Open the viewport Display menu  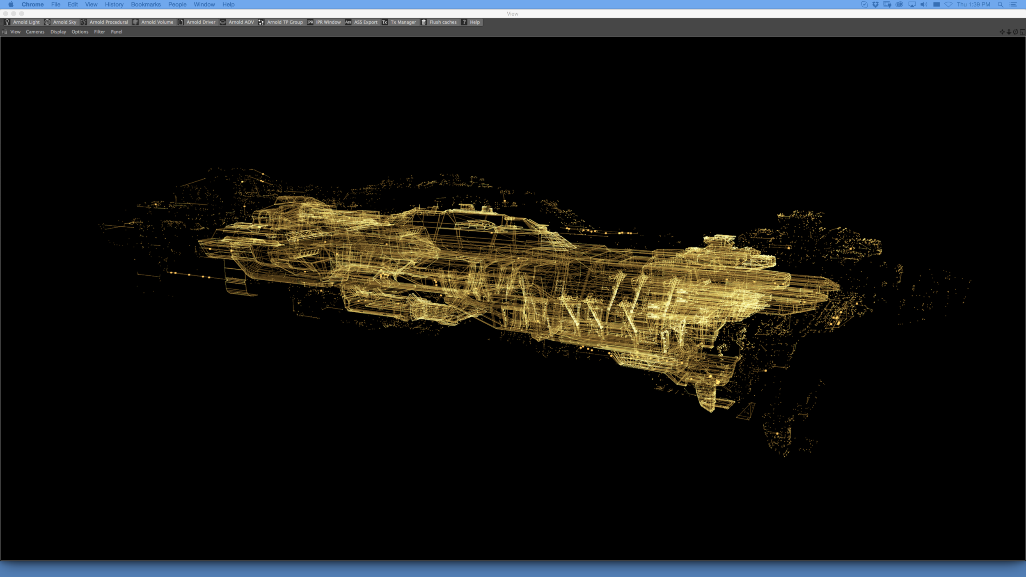pyautogui.click(x=58, y=32)
